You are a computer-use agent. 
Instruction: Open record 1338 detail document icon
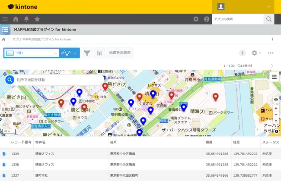click(x=4, y=165)
